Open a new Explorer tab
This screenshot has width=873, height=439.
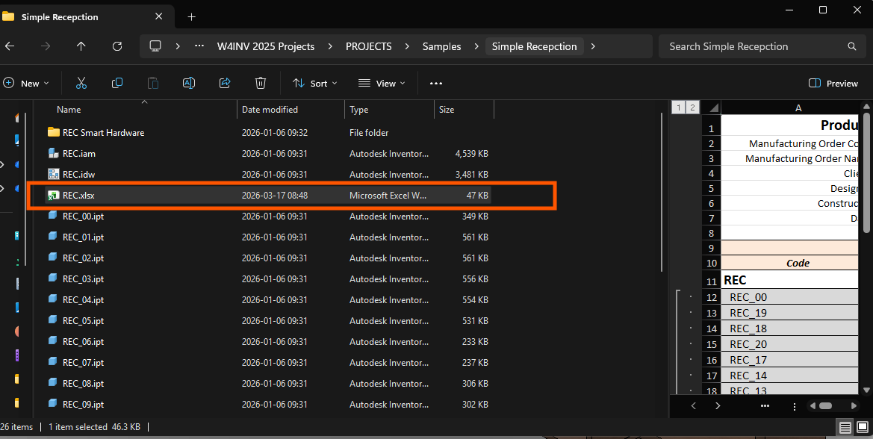tap(191, 16)
